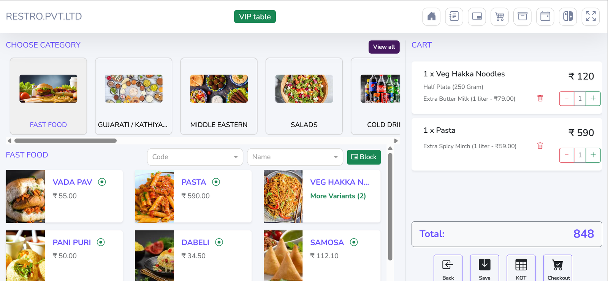
Task: Click the green veg indicator beside Vada Pav
Action: (102, 182)
